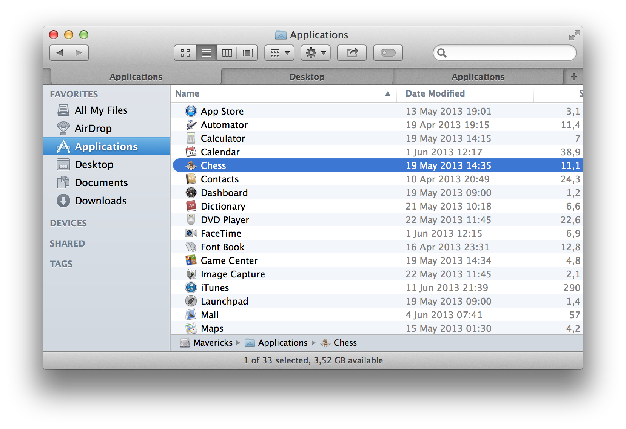Screen dimensions: 626x429
Task: Select the Automator icon
Action: point(191,125)
